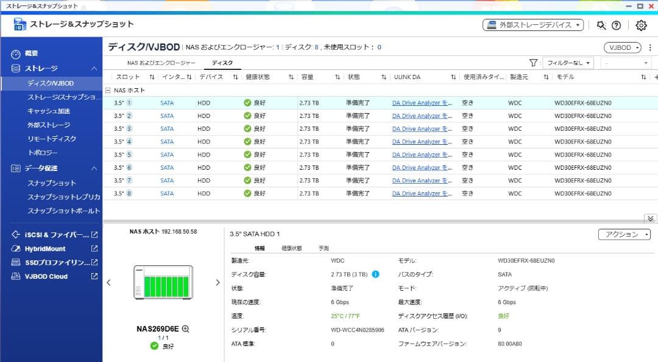The width and height of the screenshot is (658, 362).
Task: Open the help question mark icon
Action: (616, 26)
